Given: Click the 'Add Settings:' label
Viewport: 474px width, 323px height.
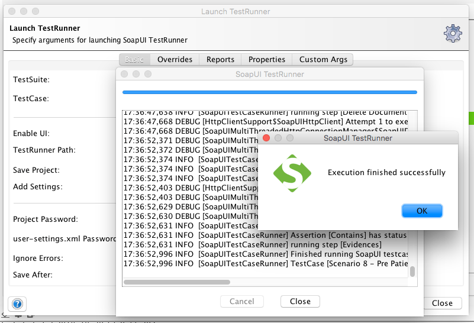Looking at the screenshot, I should (38, 187).
